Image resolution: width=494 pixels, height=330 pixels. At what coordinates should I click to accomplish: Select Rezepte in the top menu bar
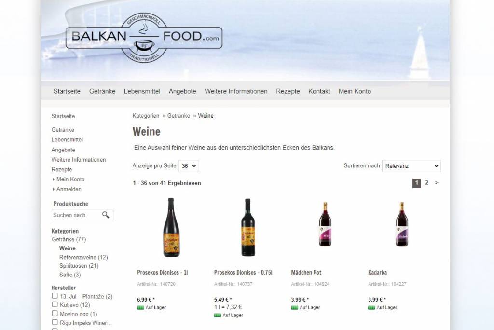click(x=288, y=91)
